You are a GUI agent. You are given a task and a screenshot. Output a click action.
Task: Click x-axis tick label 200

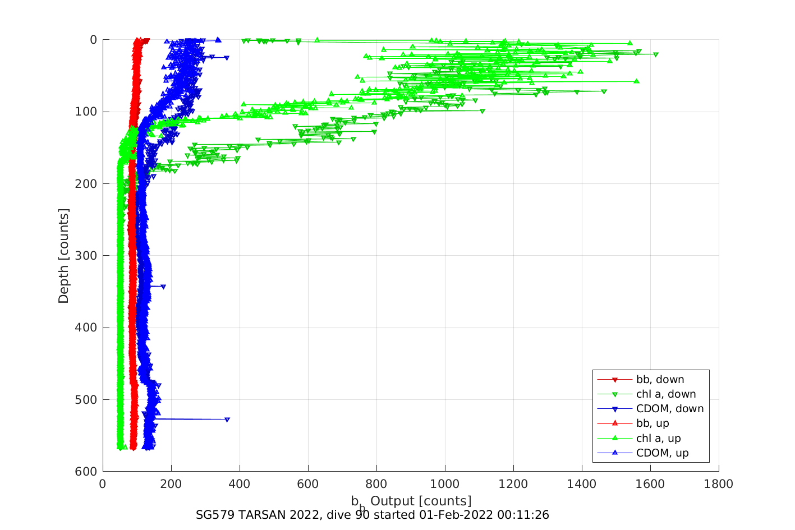point(171,484)
